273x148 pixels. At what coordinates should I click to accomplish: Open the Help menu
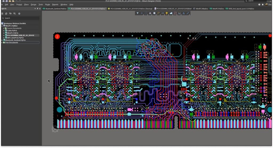click(71, 5)
